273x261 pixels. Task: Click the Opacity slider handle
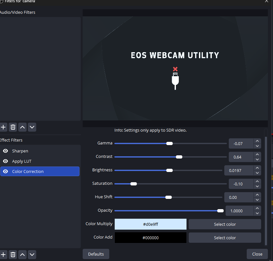[x=220, y=211]
